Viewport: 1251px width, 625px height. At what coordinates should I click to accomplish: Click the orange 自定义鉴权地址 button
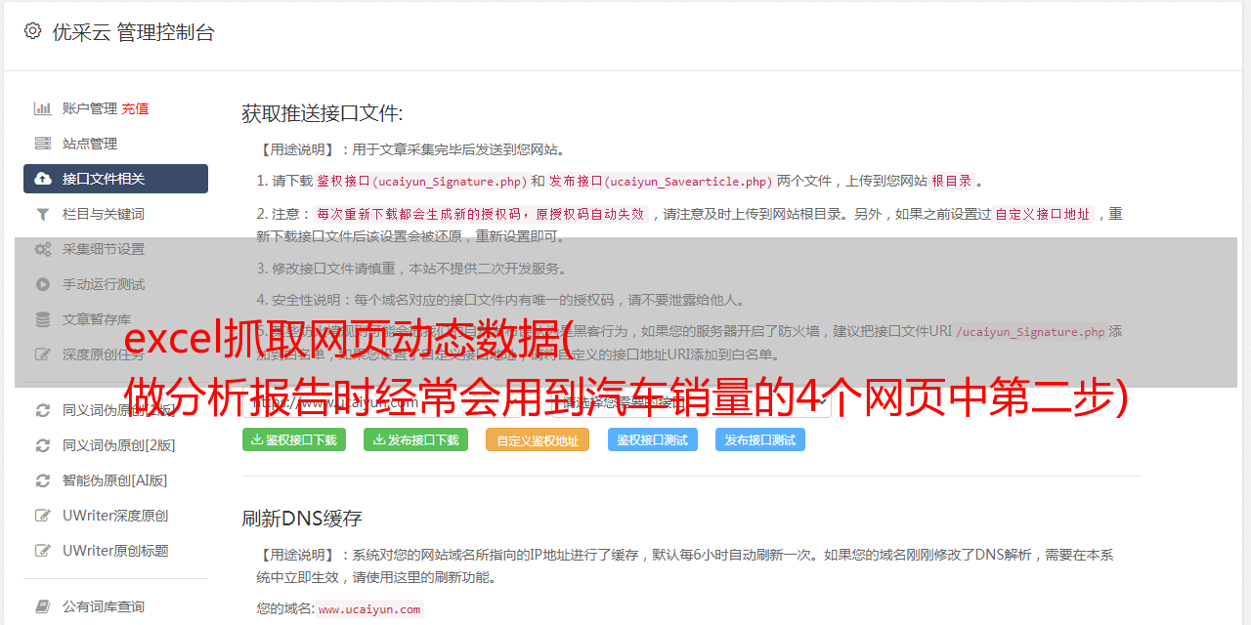(x=538, y=439)
